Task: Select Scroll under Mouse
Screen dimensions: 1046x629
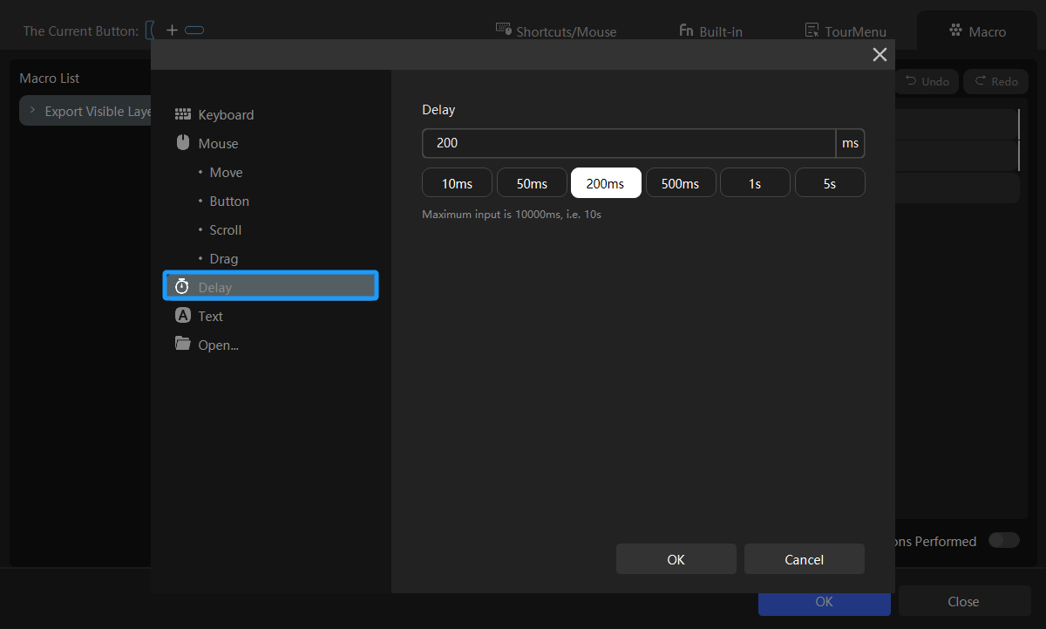Action: click(226, 229)
